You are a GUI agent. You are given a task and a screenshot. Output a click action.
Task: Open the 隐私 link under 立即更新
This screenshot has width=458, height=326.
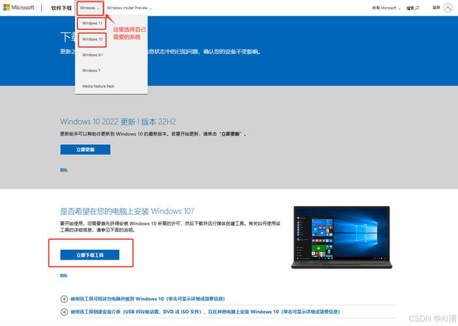(x=64, y=170)
